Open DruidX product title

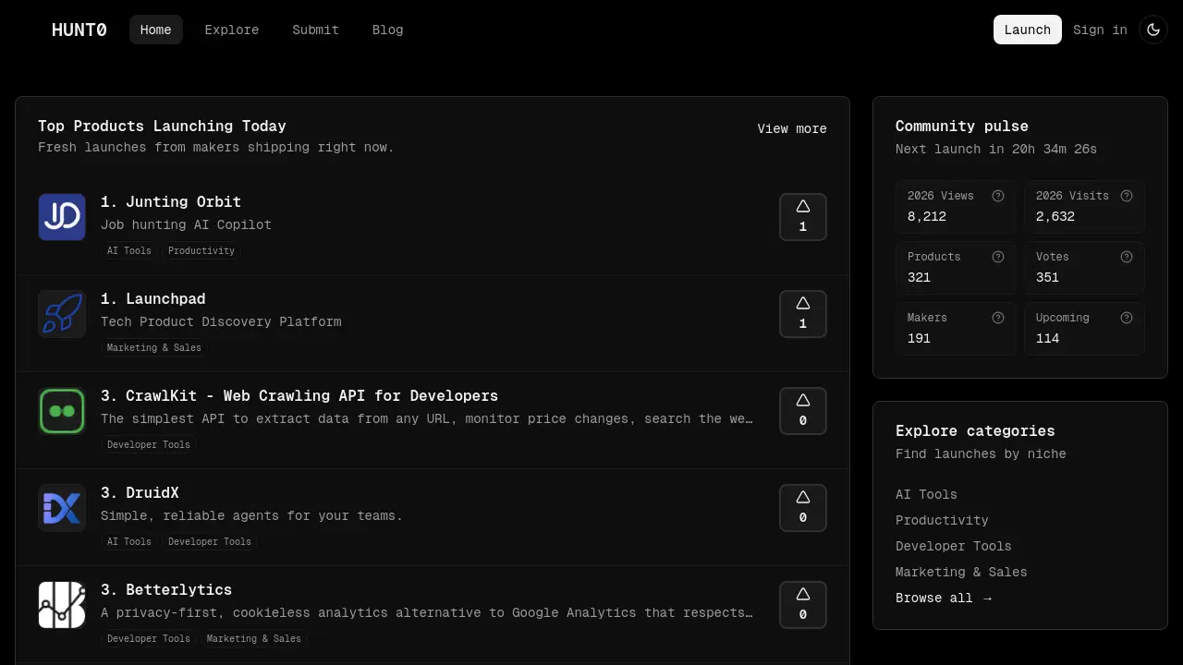pos(140,492)
